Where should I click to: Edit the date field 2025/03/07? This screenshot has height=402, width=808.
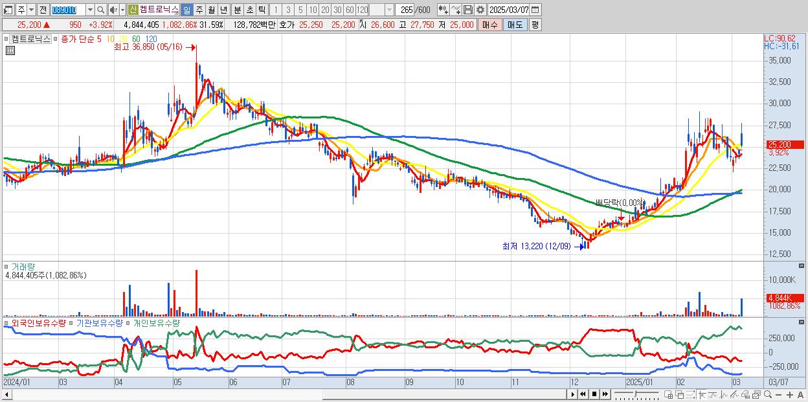click(509, 10)
